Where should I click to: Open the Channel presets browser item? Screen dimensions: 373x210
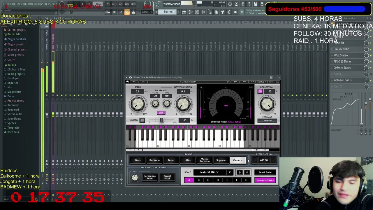pyautogui.click(x=15, y=50)
